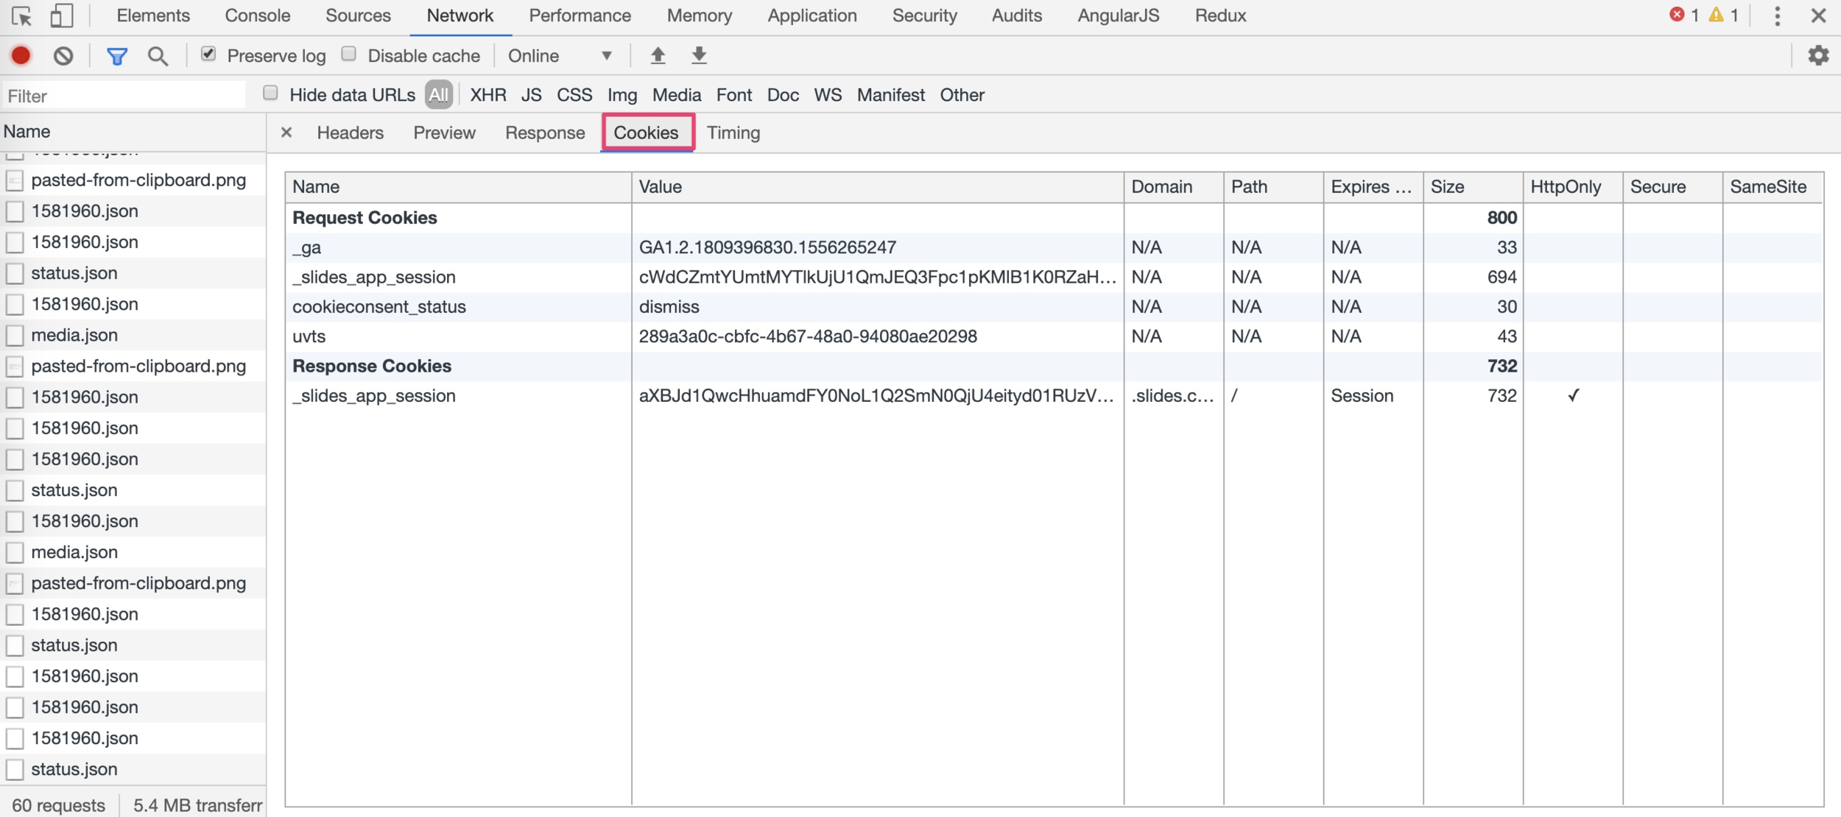Close the request details pane

(286, 132)
